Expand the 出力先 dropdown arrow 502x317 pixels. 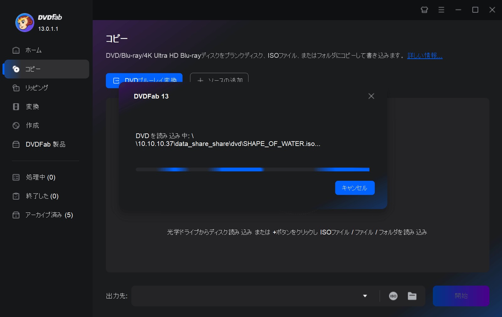pyautogui.click(x=365, y=296)
